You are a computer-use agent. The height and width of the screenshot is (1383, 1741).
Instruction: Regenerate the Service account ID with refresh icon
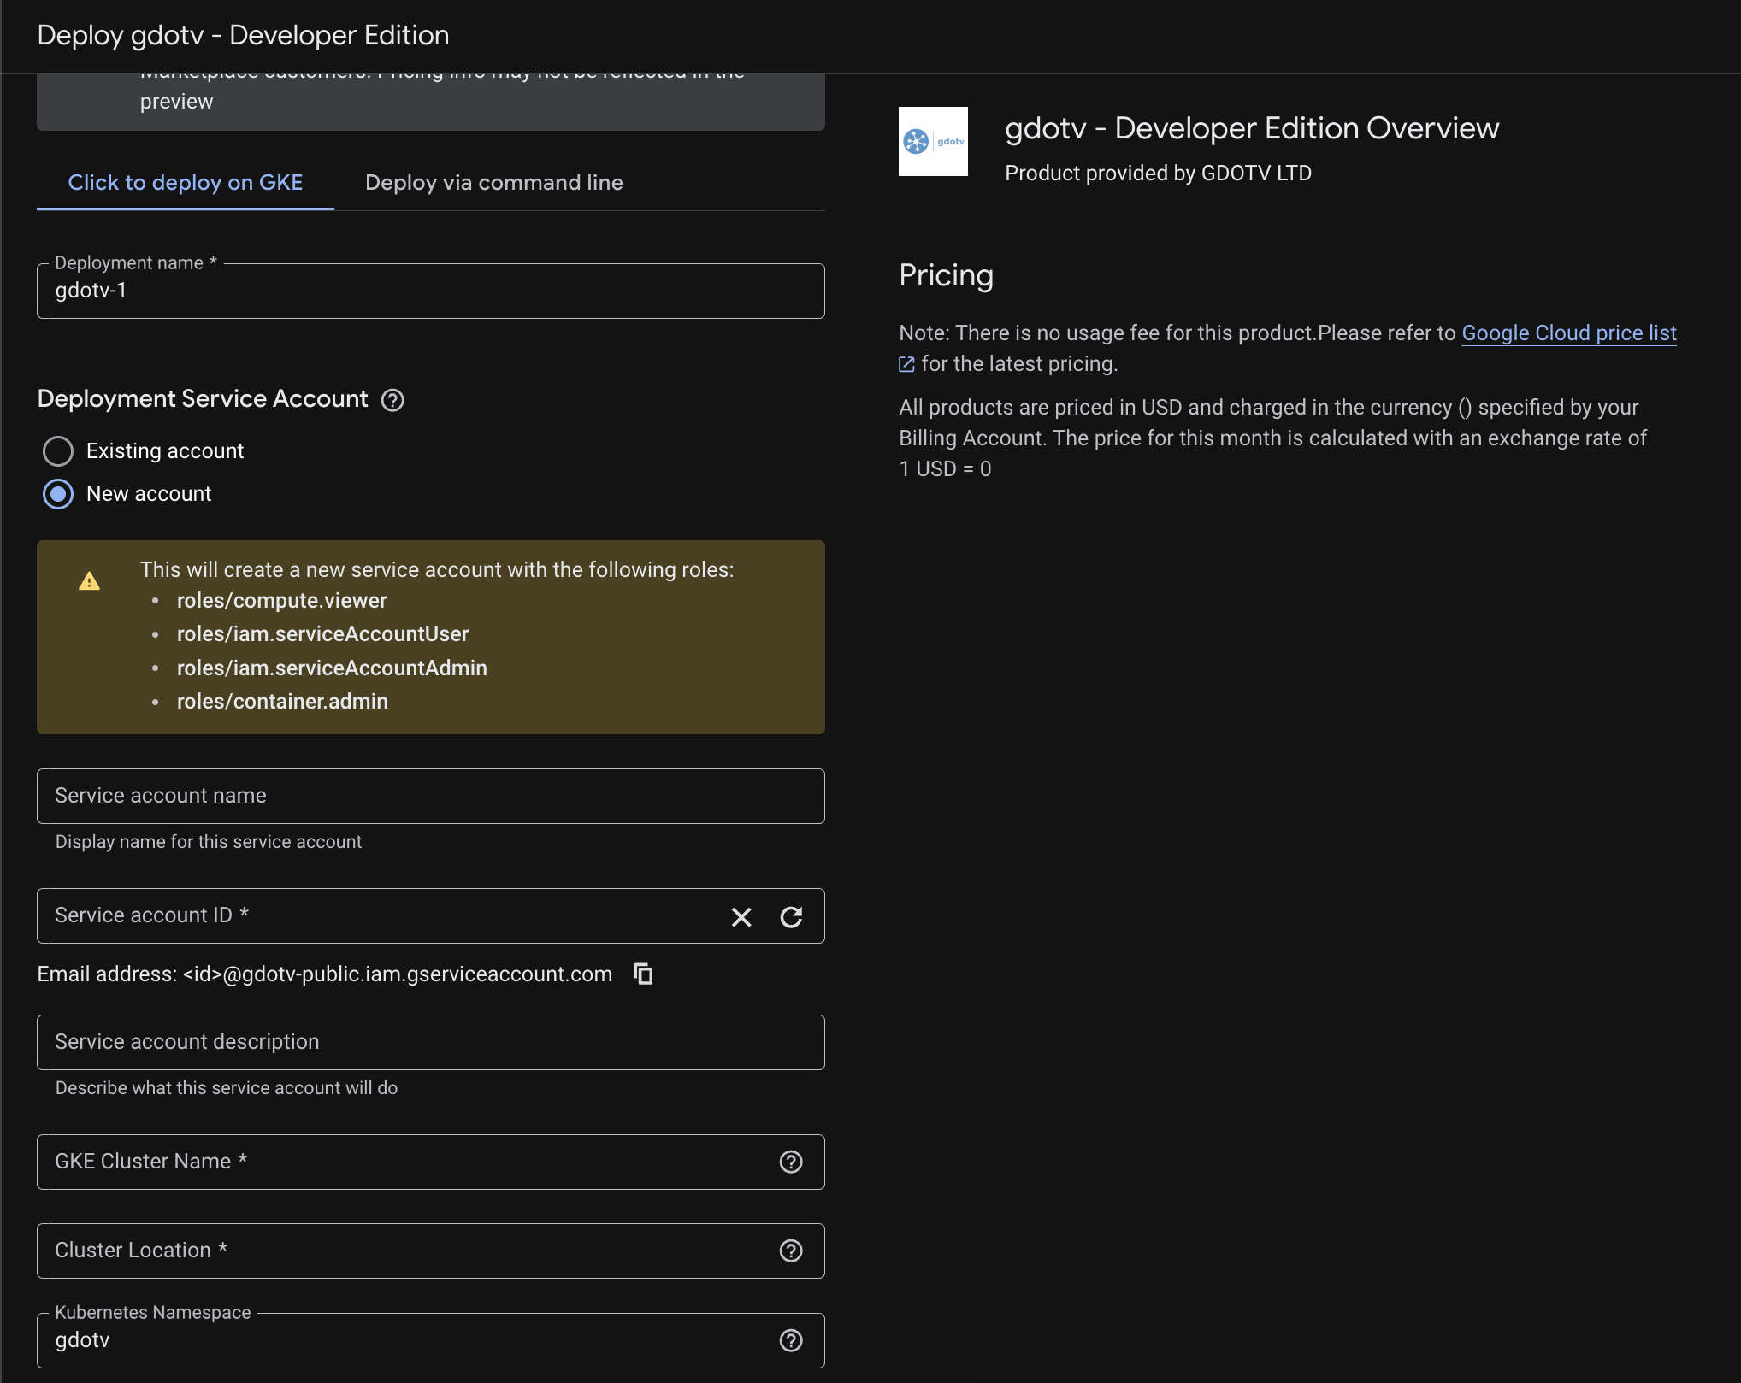point(790,916)
